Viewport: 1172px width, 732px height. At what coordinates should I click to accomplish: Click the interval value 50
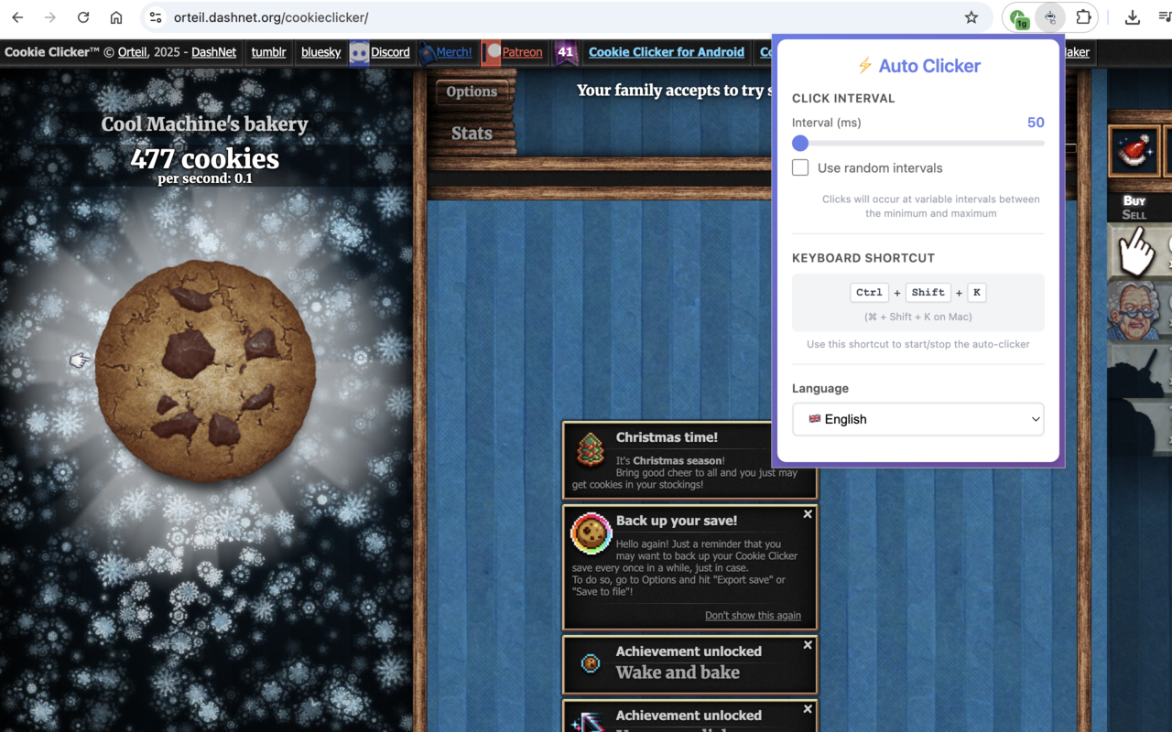1036,123
